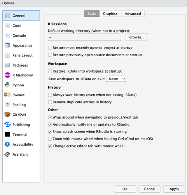Image resolution: width=187 pixels, height=195 pixels.
Task: Switch to the Basic tab
Action: pyautogui.click(x=92, y=14)
